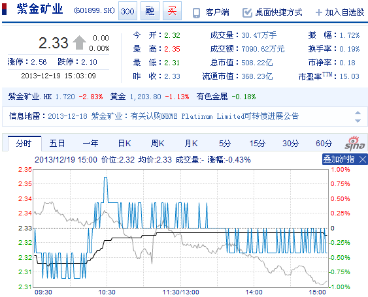This screenshot has width=368, height=297.
Task: Open the 客户端 client link
Action: click(217, 12)
